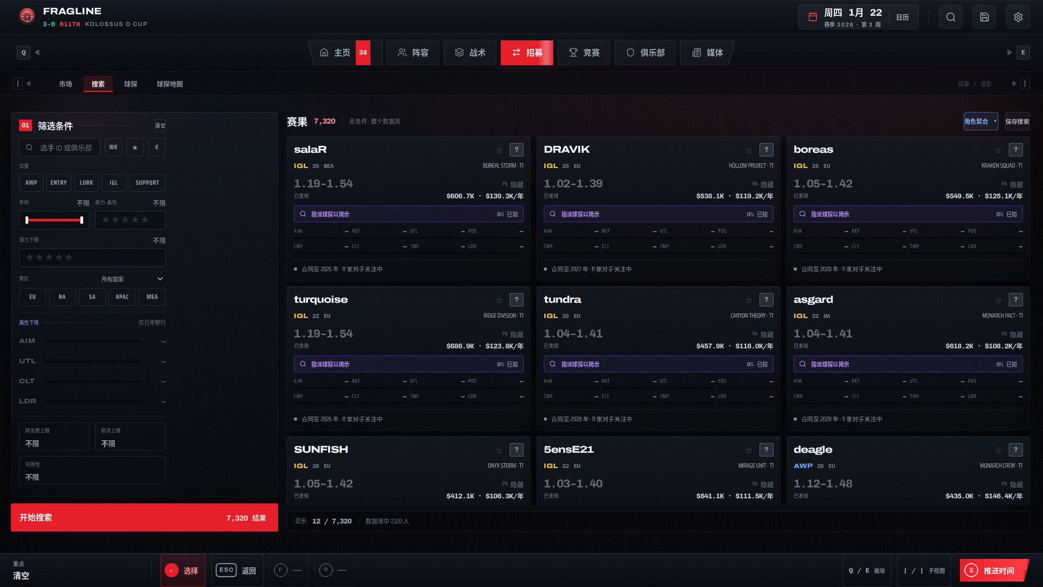
Task: Adjust the age range slider
Action: (54, 220)
